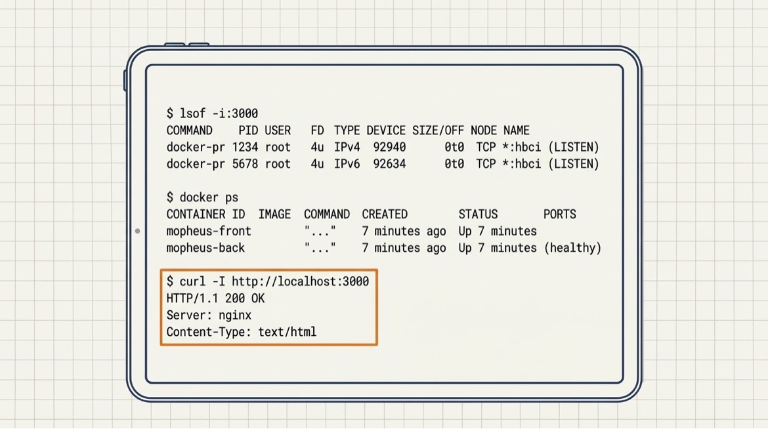Select the 'Content-Type: text/html' line
This screenshot has width=768, height=429.
(x=242, y=332)
